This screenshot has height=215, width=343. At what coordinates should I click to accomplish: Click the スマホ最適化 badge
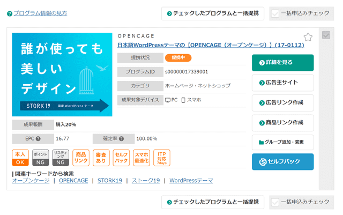click(x=141, y=158)
